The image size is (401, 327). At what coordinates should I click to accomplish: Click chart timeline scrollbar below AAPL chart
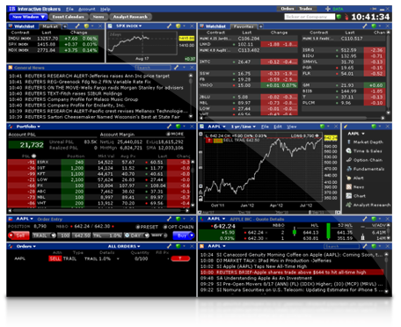pos(270,212)
